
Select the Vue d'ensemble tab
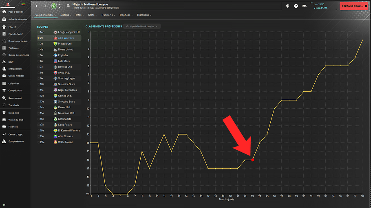[x=46, y=15]
